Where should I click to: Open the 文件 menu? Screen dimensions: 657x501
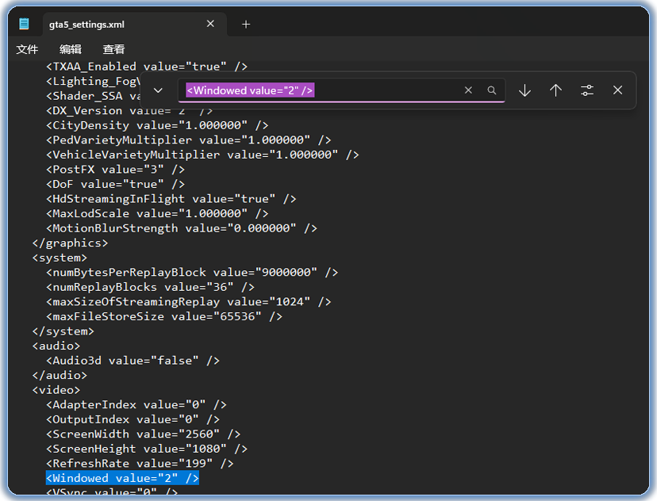(x=27, y=49)
